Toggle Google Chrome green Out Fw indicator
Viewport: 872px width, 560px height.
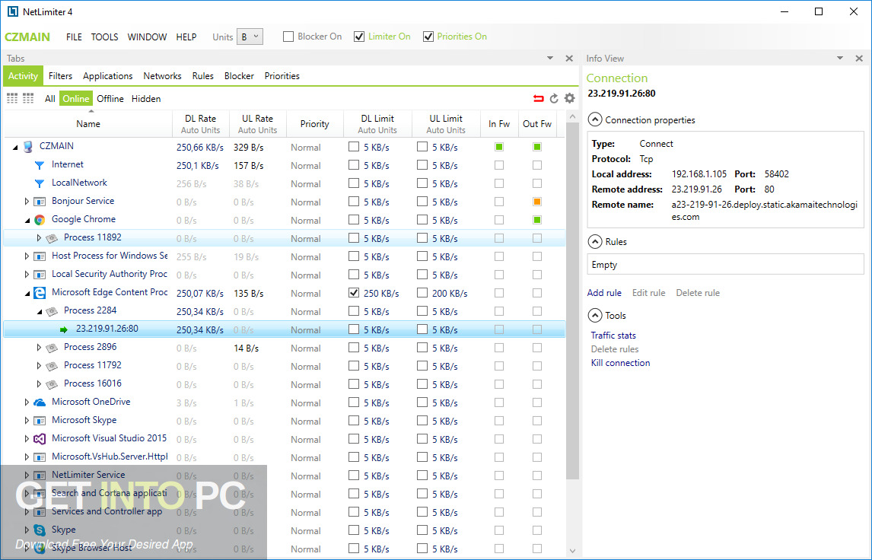[x=536, y=220]
